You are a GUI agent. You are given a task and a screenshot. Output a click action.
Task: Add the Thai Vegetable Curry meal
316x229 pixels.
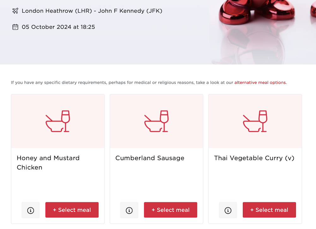(x=269, y=210)
